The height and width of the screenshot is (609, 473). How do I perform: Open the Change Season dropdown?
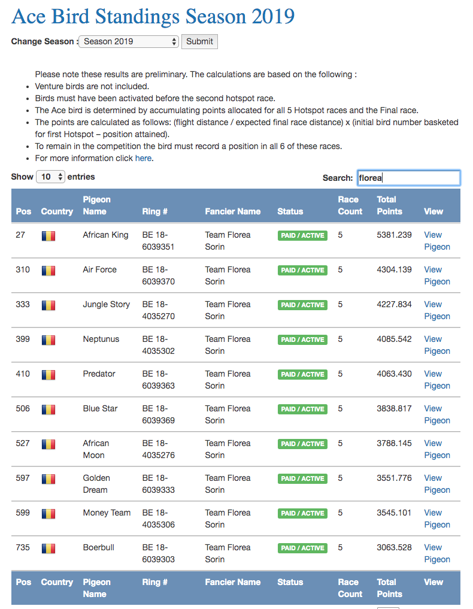129,41
